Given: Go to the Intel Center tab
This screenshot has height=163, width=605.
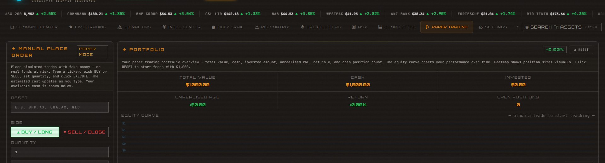Looking at the screenshot, I should (181, 27).
